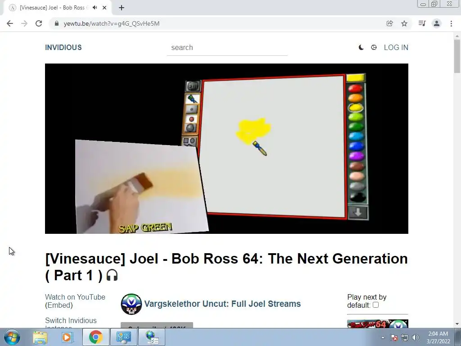
Task: Open the globe checklist taskbar icon
Action: (x=152, y=337)
